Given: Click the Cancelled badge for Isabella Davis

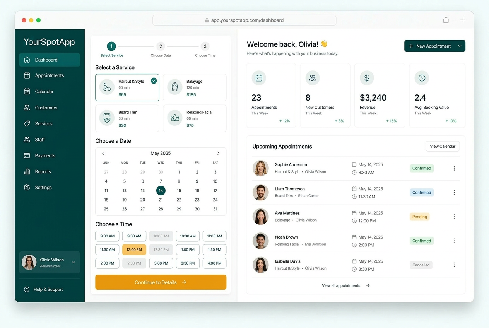Looking at the screenshot, I should [x=421, y=265].
